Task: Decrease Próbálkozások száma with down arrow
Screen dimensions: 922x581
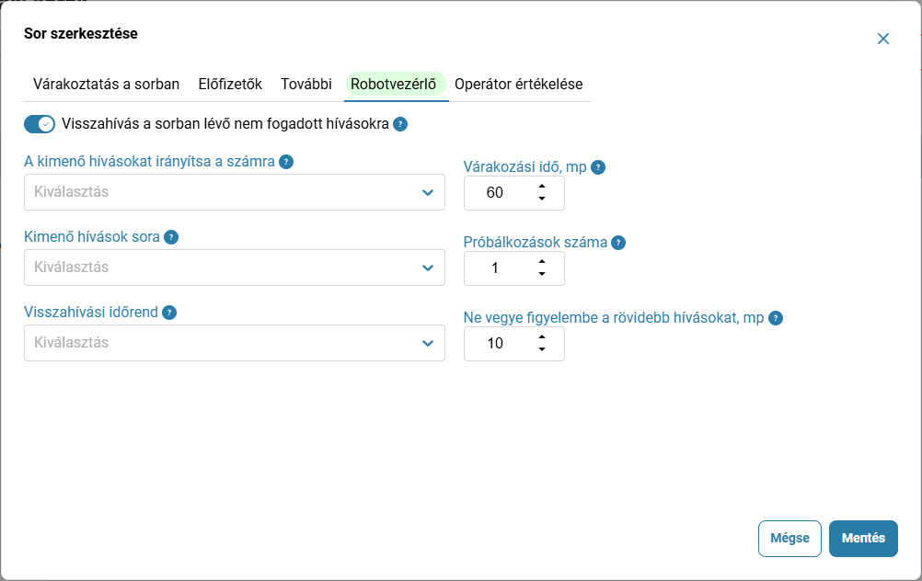Action: point(542,274)
